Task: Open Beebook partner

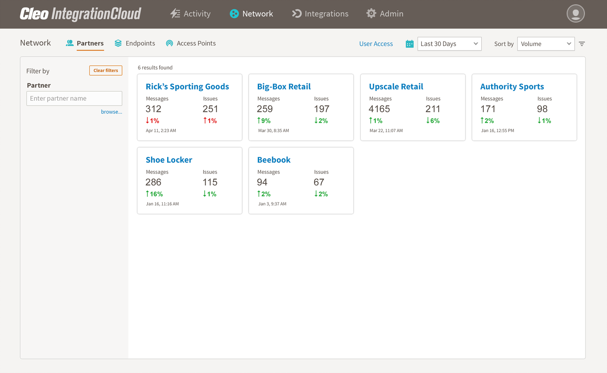Action: coord(274,160)
